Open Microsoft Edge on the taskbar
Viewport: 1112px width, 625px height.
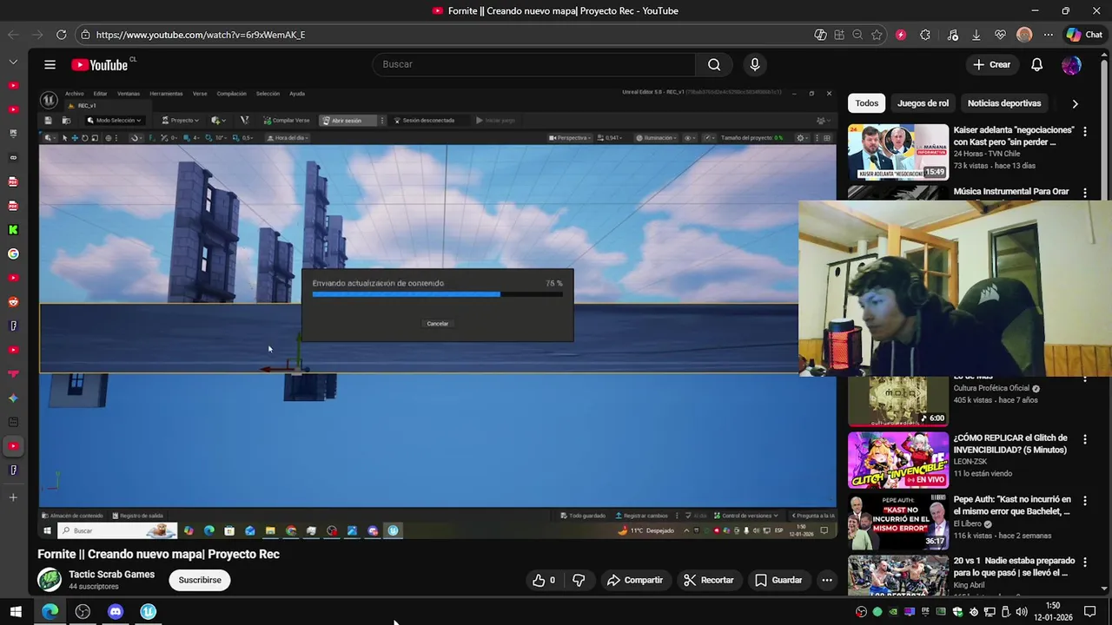pos(50,612)
